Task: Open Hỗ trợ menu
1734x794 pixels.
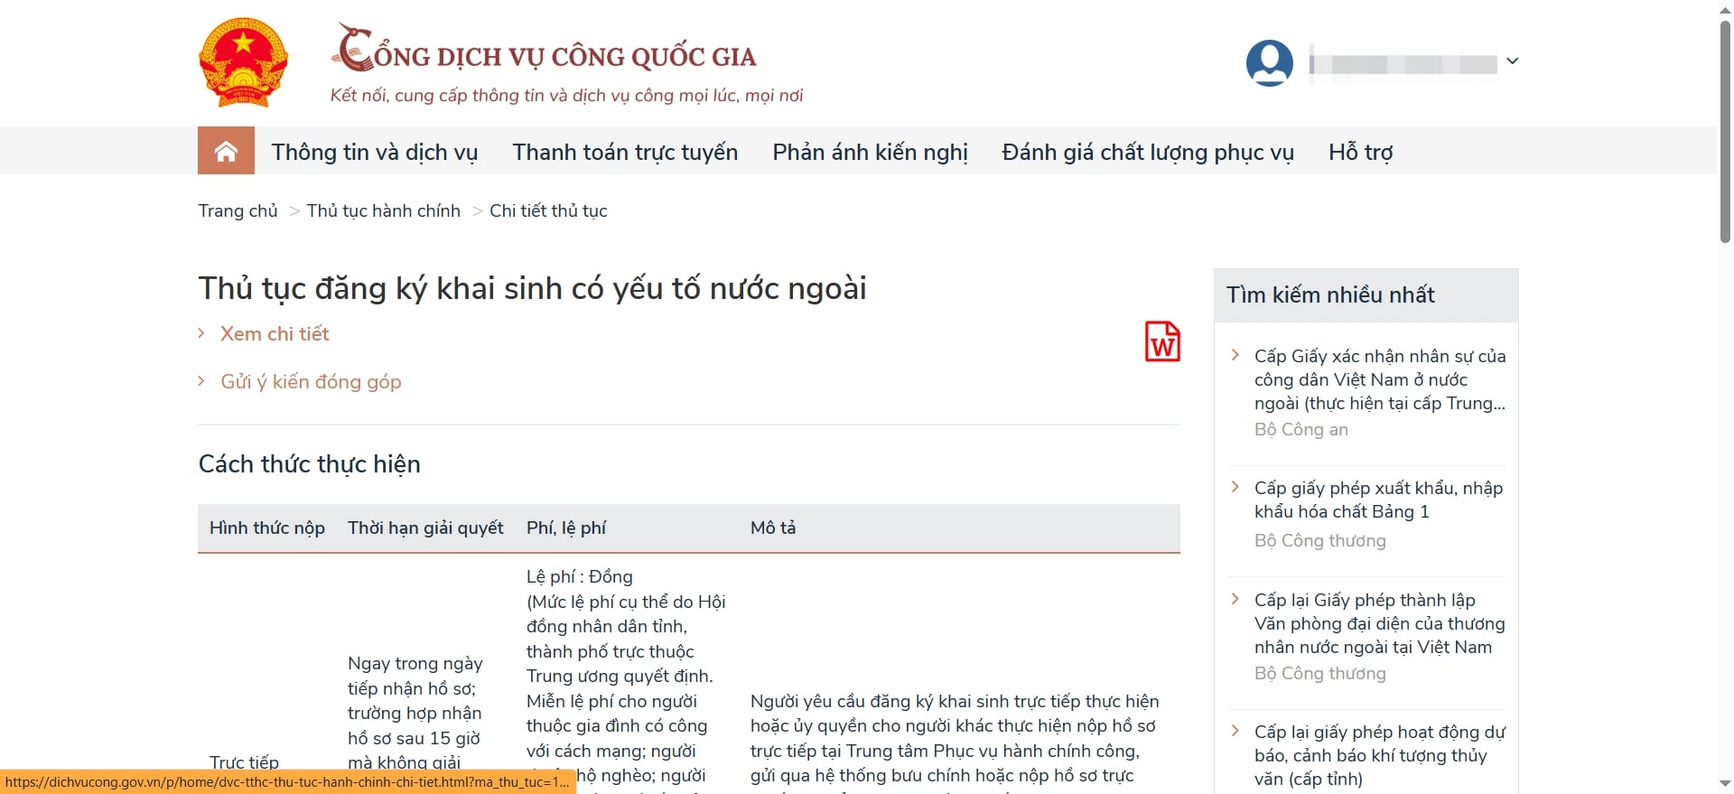Action: pos(1360,152)
